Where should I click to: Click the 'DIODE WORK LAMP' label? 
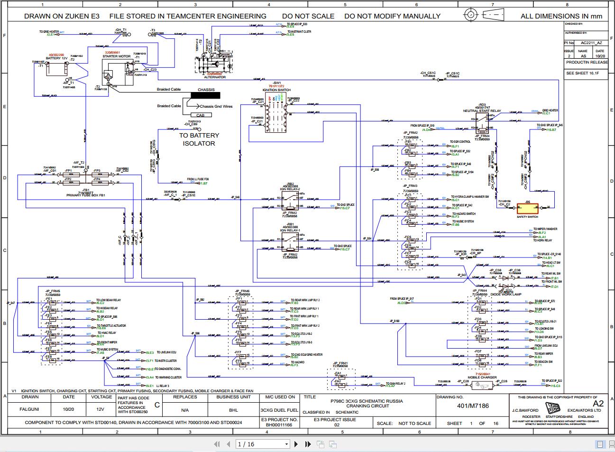coord(505,295)
